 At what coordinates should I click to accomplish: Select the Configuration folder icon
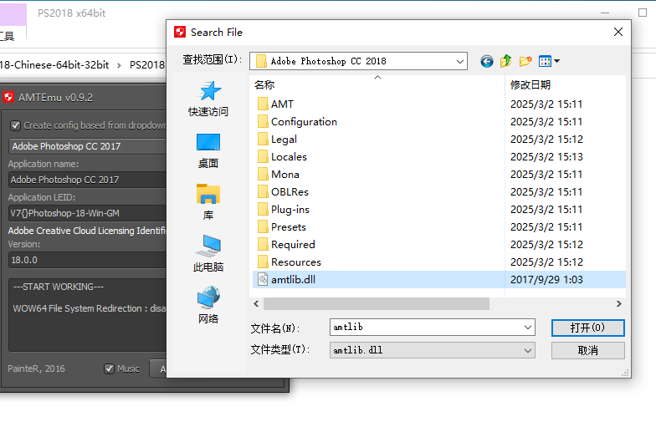[x=263, y=122]
